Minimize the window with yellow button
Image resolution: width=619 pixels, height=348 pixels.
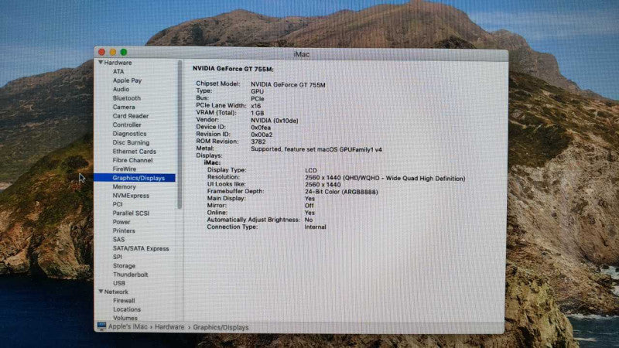pos(113,52)
